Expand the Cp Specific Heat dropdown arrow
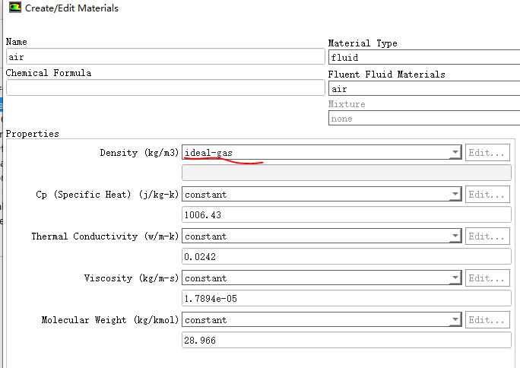This screenshot has width=520, height=368. [x=455, y=195]
